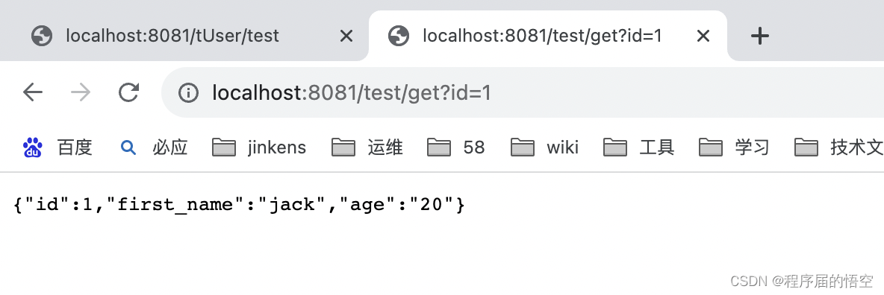Open the 百度 bookmark
The height and width of the screenshot is (295, 884).
point(57,147)
